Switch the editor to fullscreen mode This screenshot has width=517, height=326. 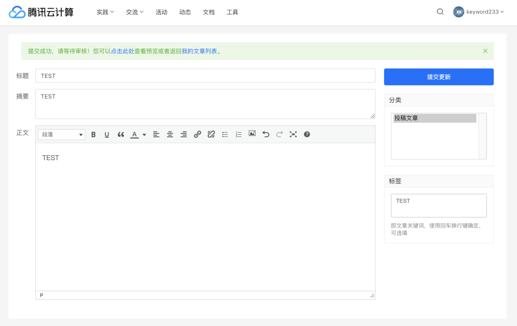[293, 134]
